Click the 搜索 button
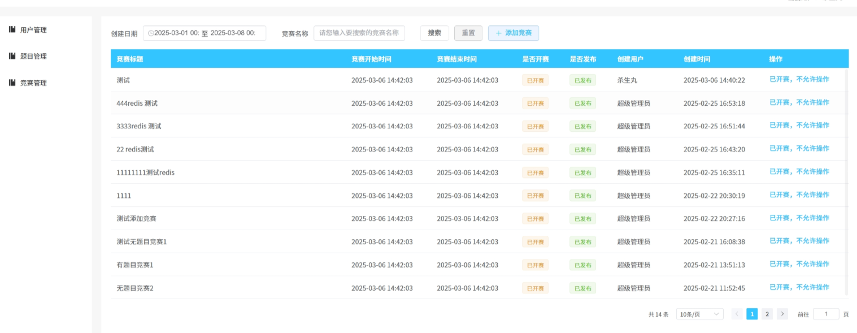Image resolution: width=857 pixels, height=333 pixels. coord(434,33)
